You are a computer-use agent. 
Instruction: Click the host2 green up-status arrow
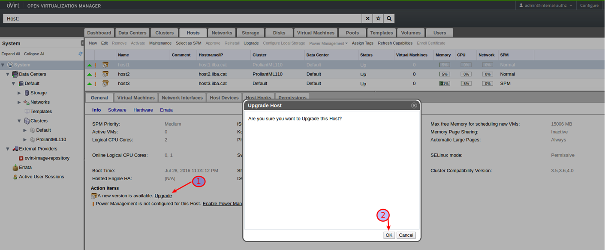[x=90, y=74]
